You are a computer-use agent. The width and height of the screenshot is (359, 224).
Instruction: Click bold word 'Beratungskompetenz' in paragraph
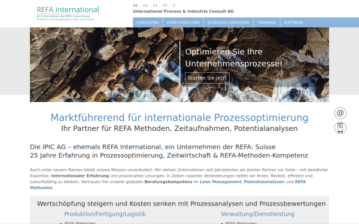(x=168, y=182)
